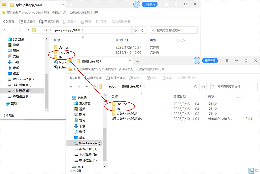Open a new tab beside spire.pdf.cpp_9.1.0 tab
This screenshot has width=260, height=174.
(x=71, y=5)
